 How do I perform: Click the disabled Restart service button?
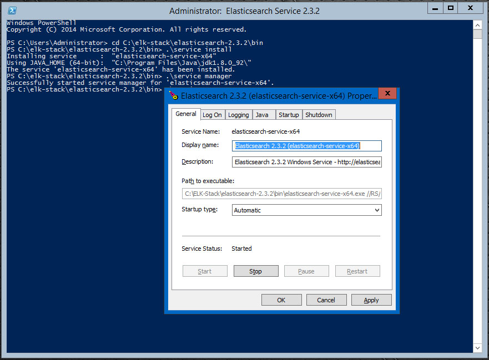tap(357, 271)
